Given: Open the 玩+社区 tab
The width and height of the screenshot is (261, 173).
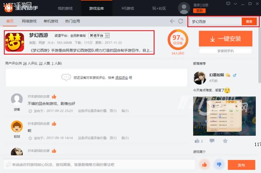Looking at the screenshot, I should pyautogui.click(x=159, y=8).
